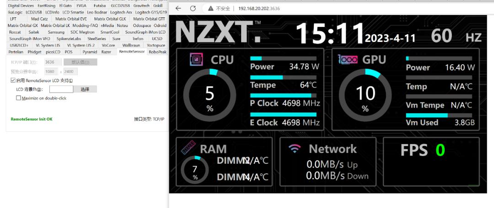Focus the TCP/IP port field showing 3636
The width and height of the screenshot is (494, 208).
pos(53,62)
